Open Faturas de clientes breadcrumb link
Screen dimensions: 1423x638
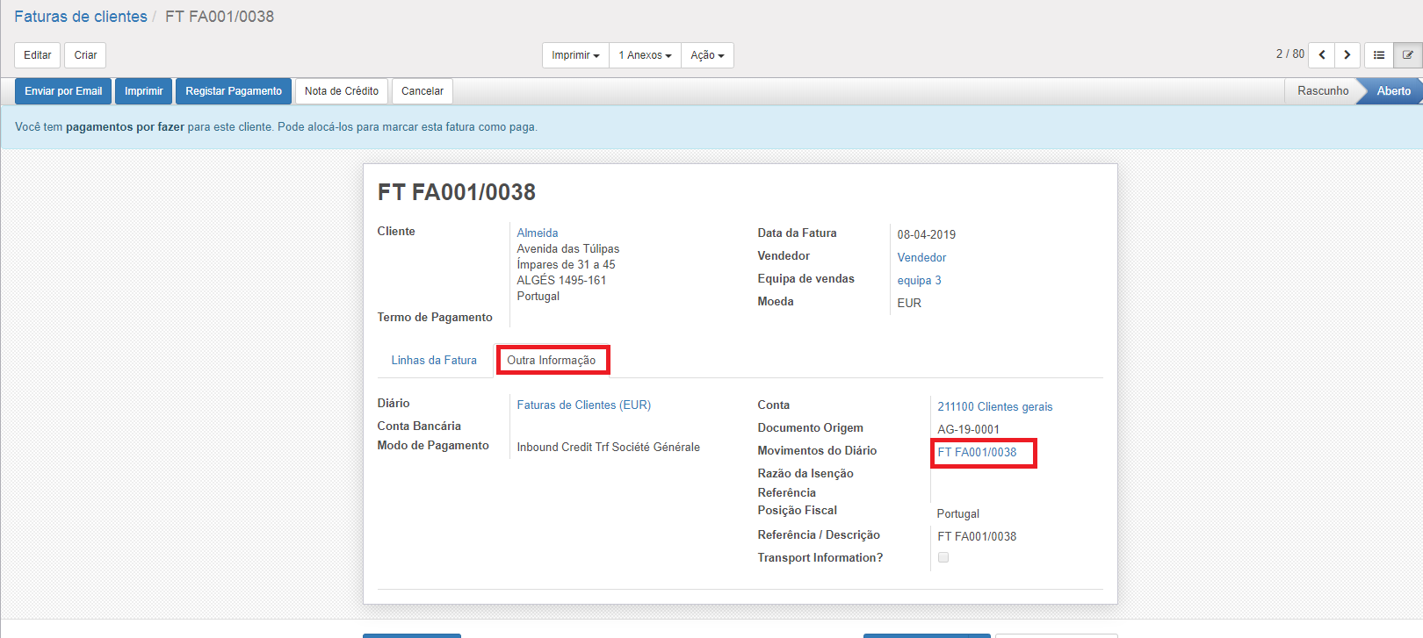(81, 17)
